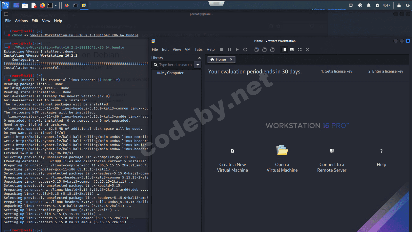
Task: Click the Open a Virtual Machine folder icon
Action: point(282,150)
